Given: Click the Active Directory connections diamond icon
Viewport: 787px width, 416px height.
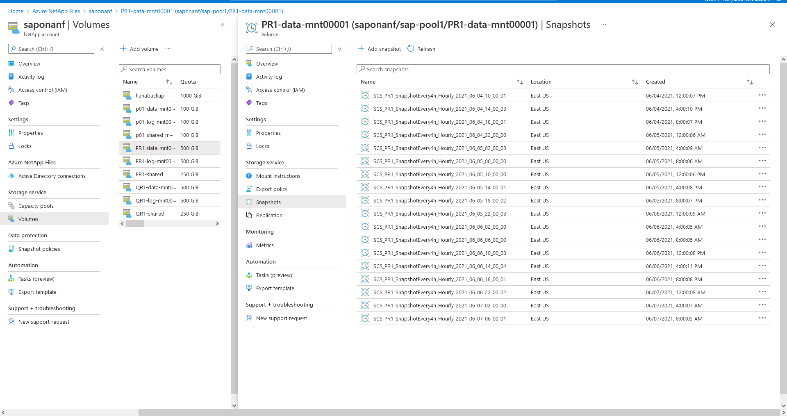Looking at the screenshot, I should pos(11,176).
